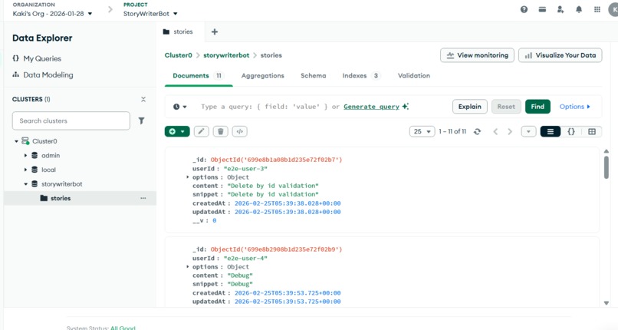Click the scrollbar down arrow
618x330 pixels.
point(606,303)
